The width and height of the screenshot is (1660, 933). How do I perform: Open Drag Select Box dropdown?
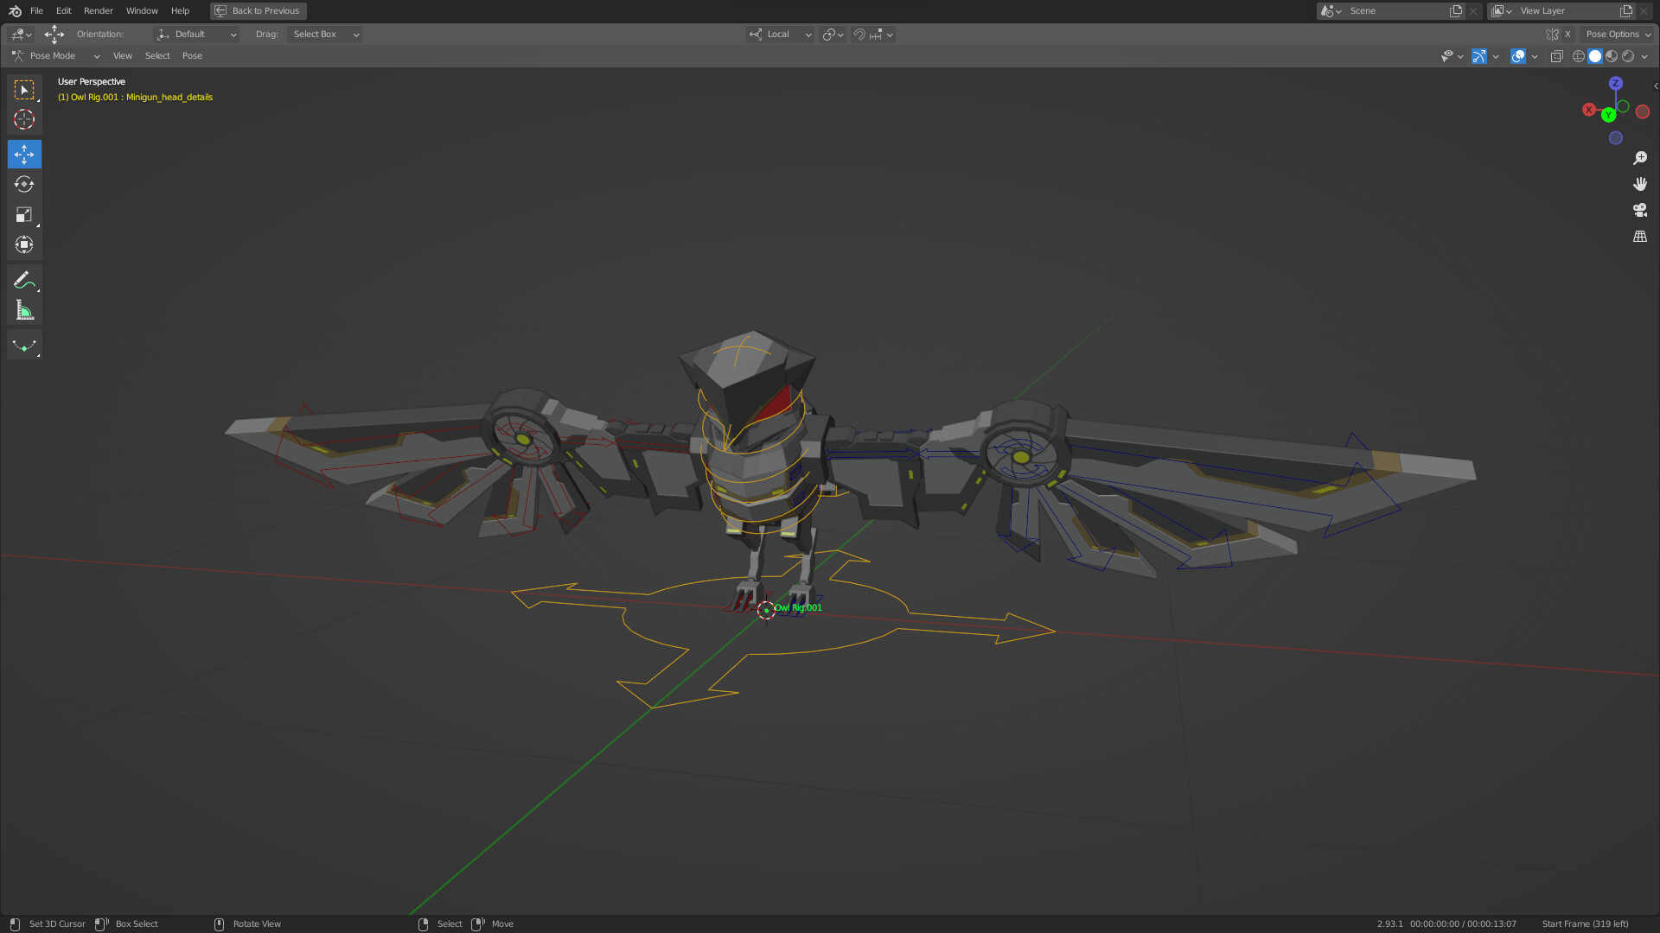pos(325,35)
